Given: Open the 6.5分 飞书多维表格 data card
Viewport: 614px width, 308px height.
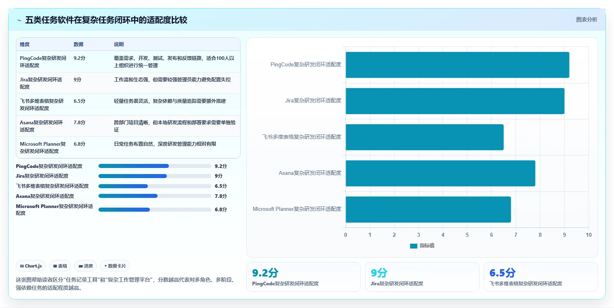Looking at the screenshot, I should click(x=541, y=277).
